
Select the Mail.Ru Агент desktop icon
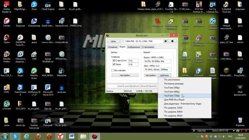pos(34,73)
